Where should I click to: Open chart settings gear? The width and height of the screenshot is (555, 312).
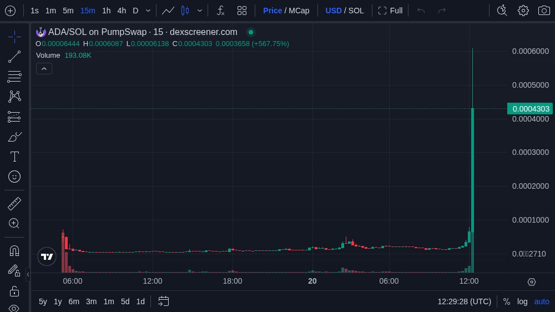pyautogui.click(x=523, y=11)
